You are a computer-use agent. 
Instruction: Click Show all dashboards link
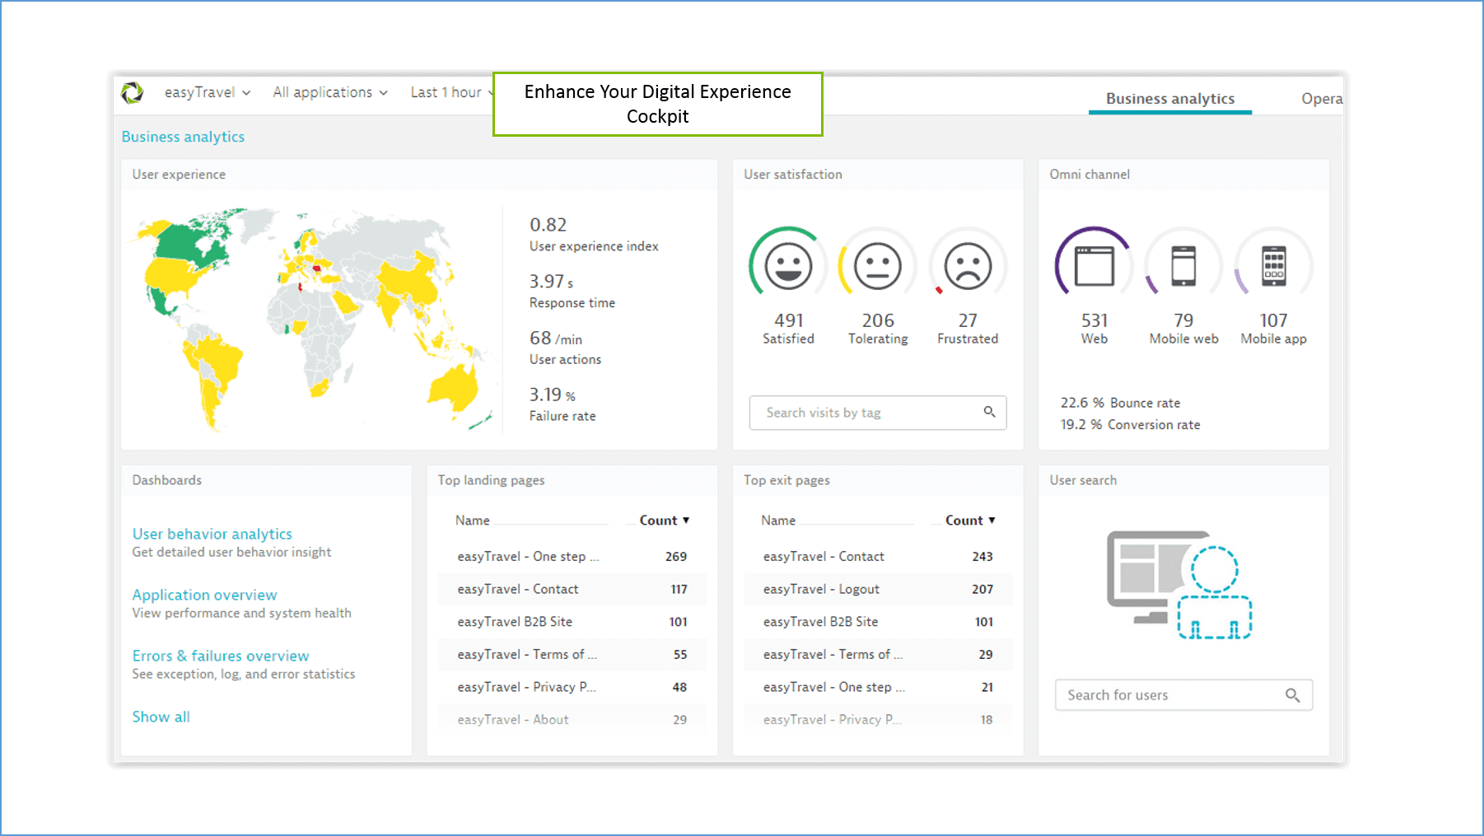coord(161,717)
